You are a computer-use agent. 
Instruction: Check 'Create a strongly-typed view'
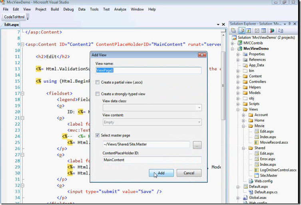(x=98, y=94)
